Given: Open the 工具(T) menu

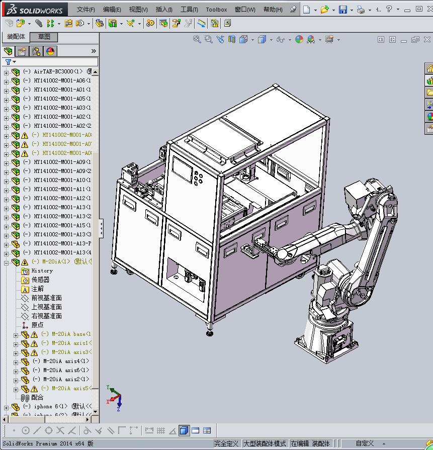Looking at the screenshot, I should click(189, 10).
